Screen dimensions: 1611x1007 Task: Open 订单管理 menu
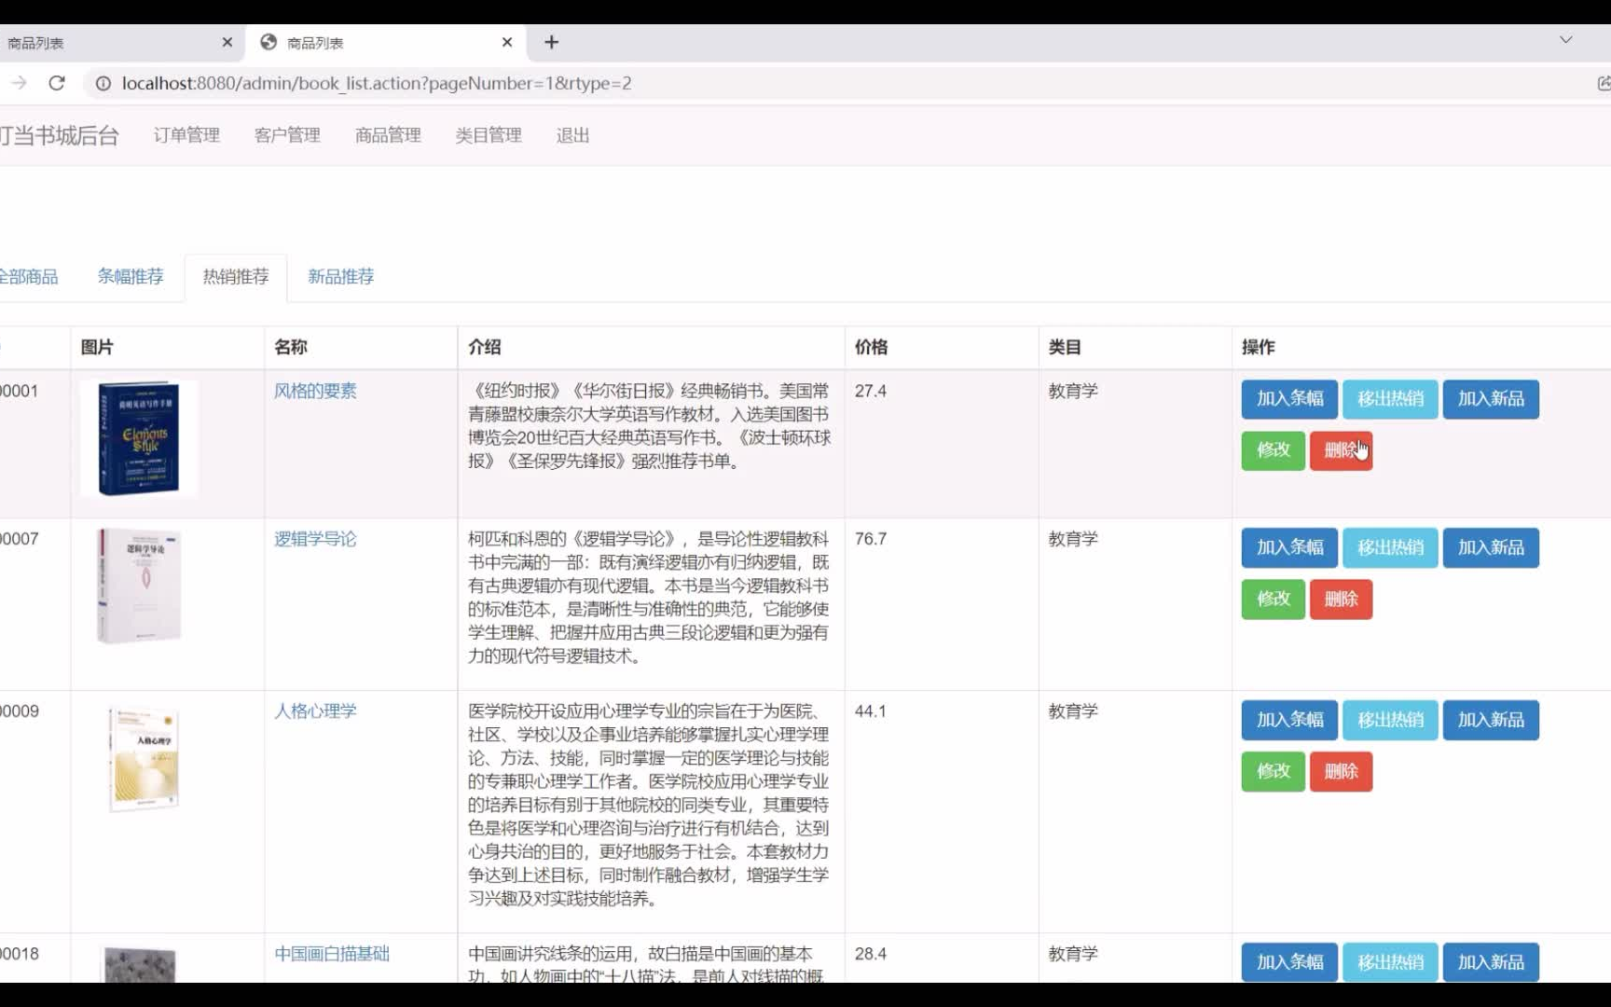coord(186,135)
